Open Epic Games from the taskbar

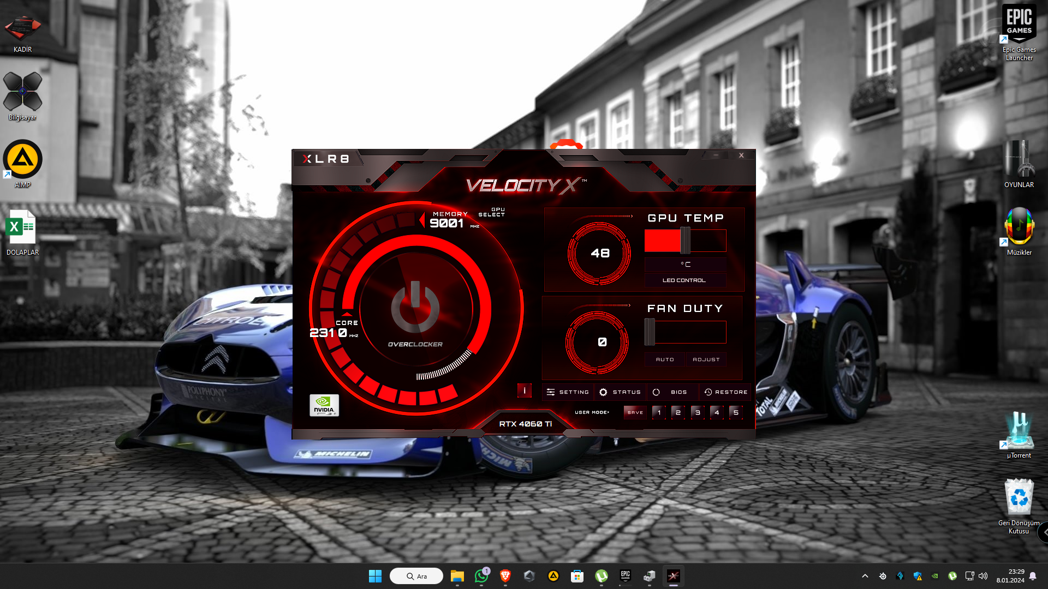pos(626,576)
